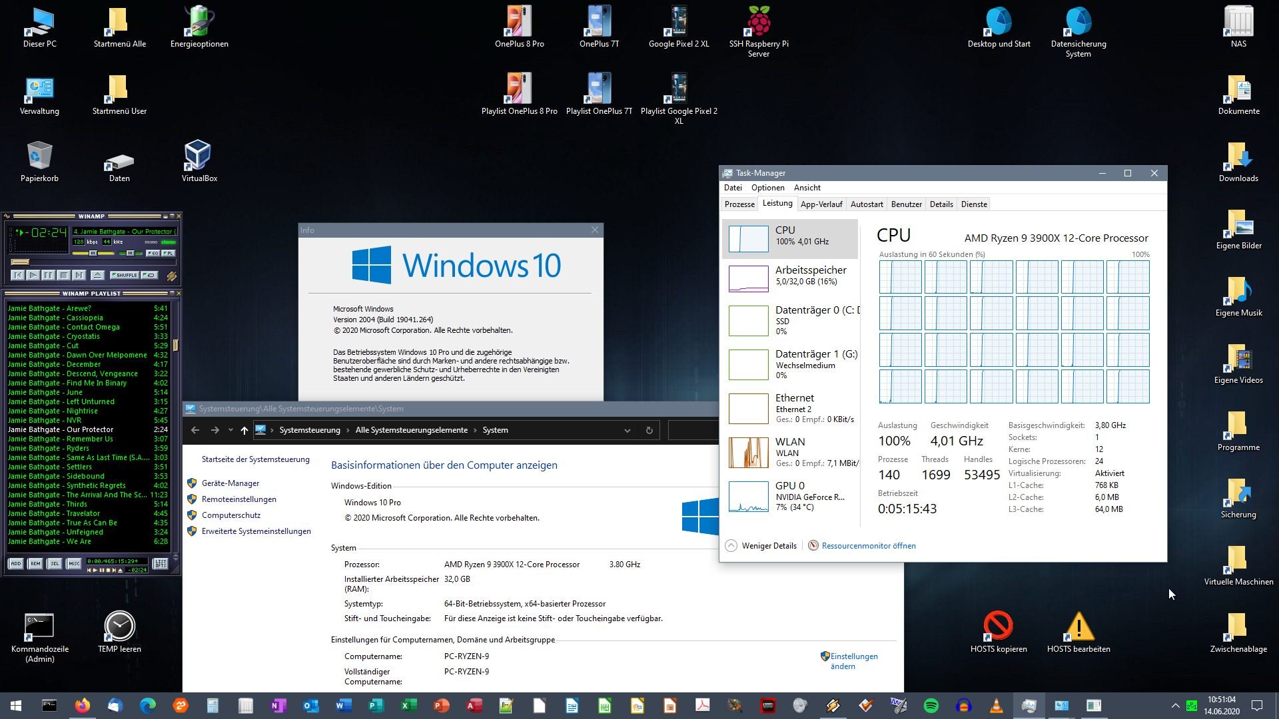Adjust Winamp balance slider

tap(130, 253)
